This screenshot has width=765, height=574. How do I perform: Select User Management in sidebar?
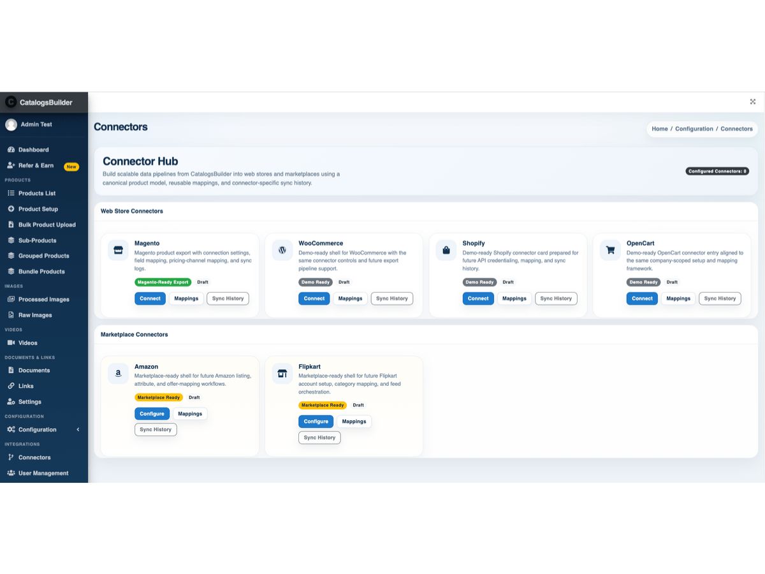pyautogui.click(x=44, y=473)
